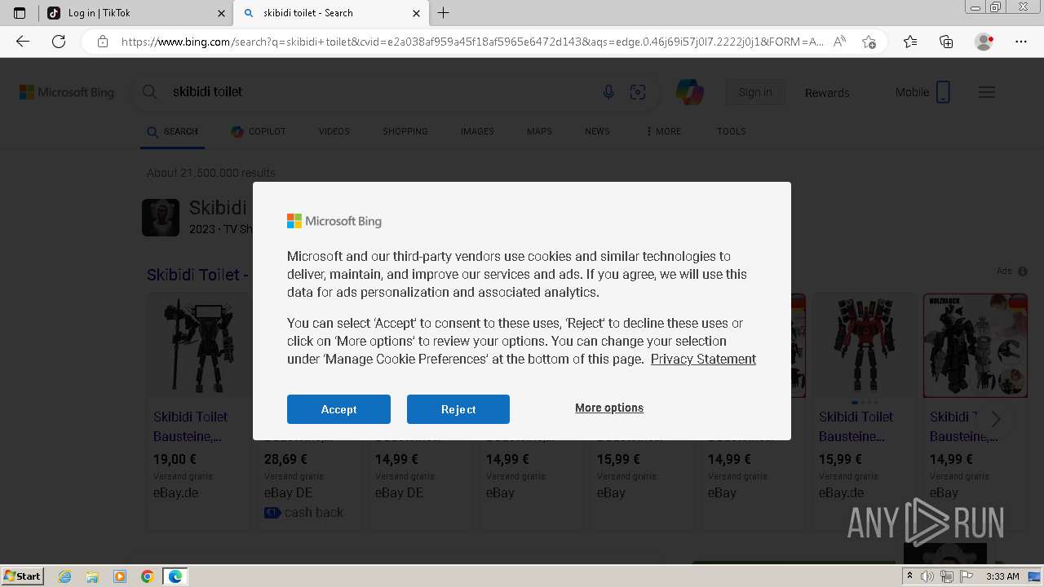Show hidden system tray icons

(x=909, y=576)
